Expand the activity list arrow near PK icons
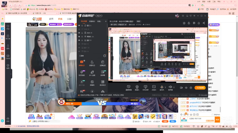Viewport: 238px width, 133px height. coord(54,116)
